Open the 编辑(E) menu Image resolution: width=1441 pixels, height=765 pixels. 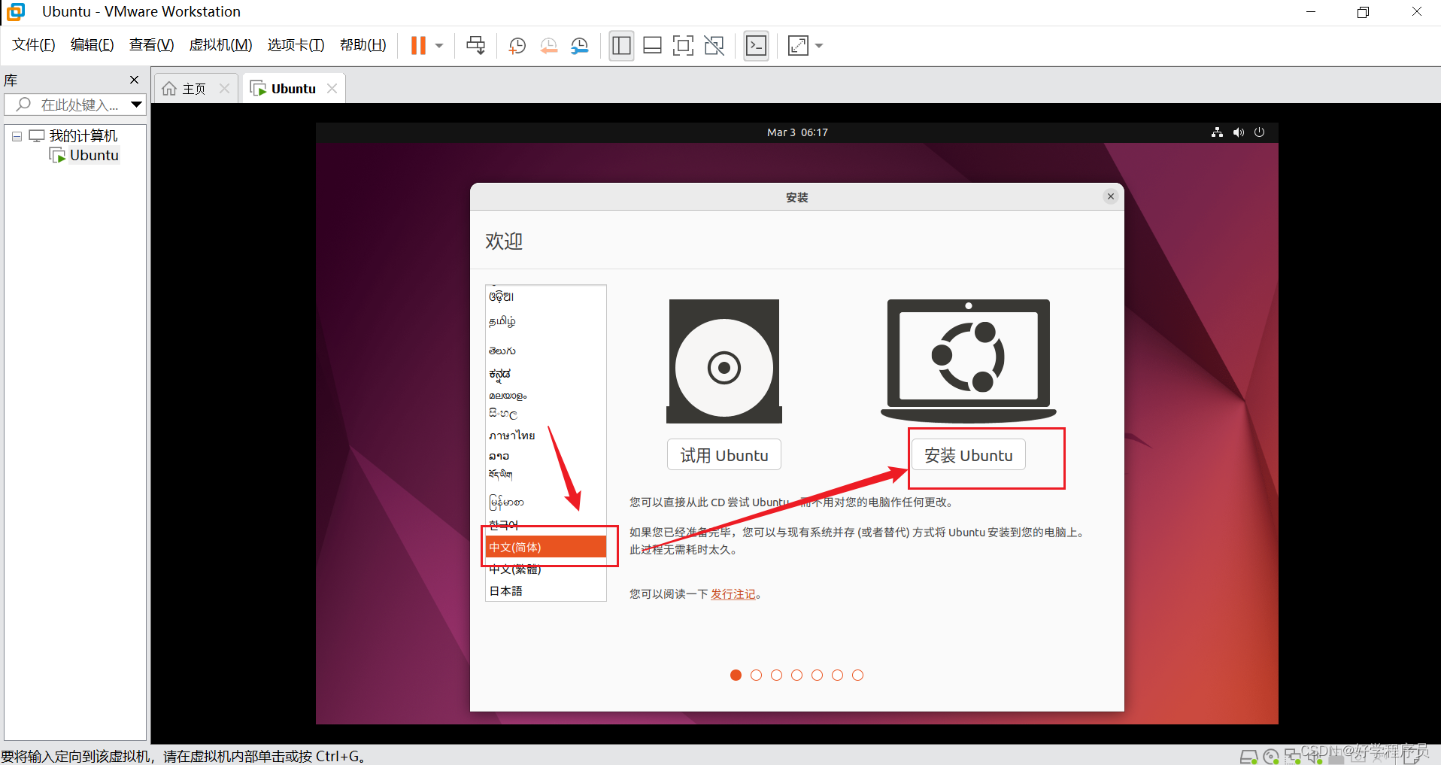(x=92, y=45)
